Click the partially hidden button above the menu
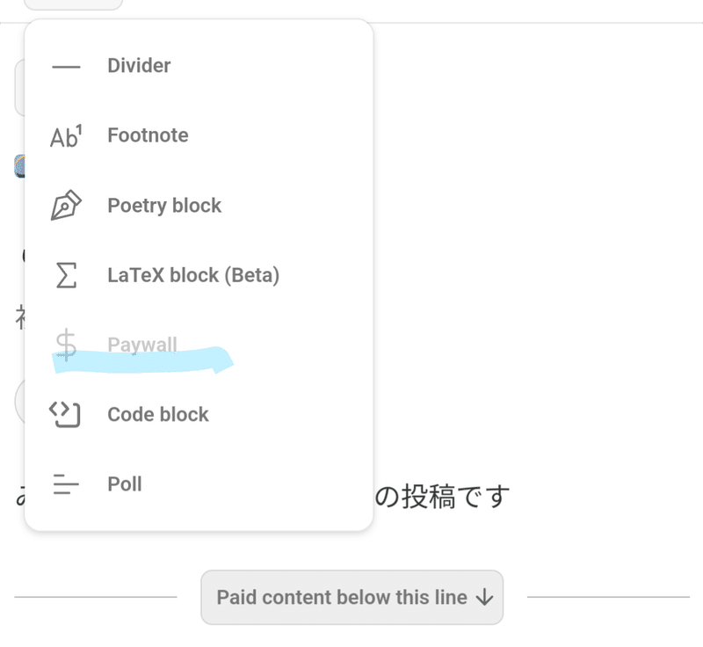 [73, 4]
